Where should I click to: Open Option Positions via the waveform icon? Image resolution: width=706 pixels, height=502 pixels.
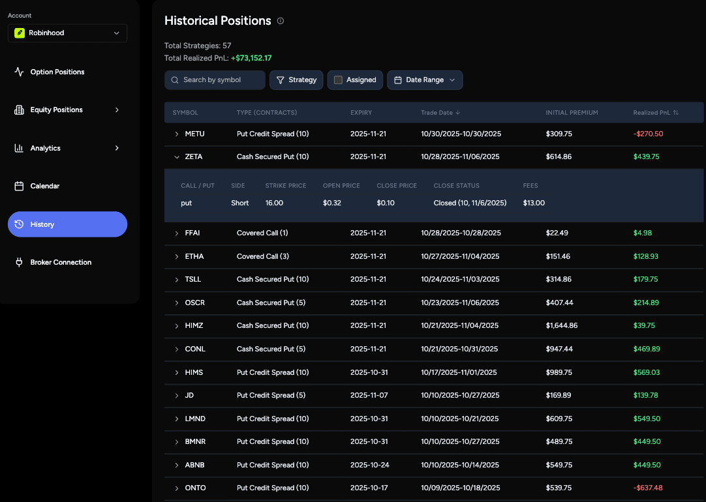click(x=18, y=72)
